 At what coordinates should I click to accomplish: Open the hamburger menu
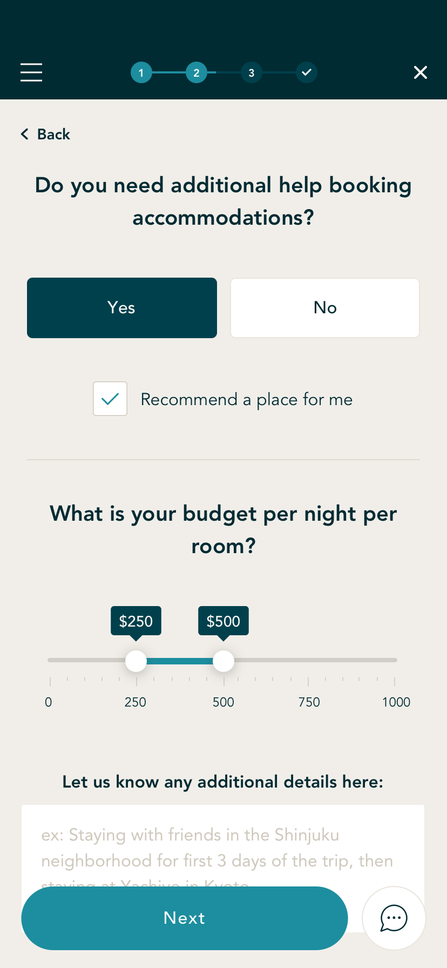pos(31,72)
